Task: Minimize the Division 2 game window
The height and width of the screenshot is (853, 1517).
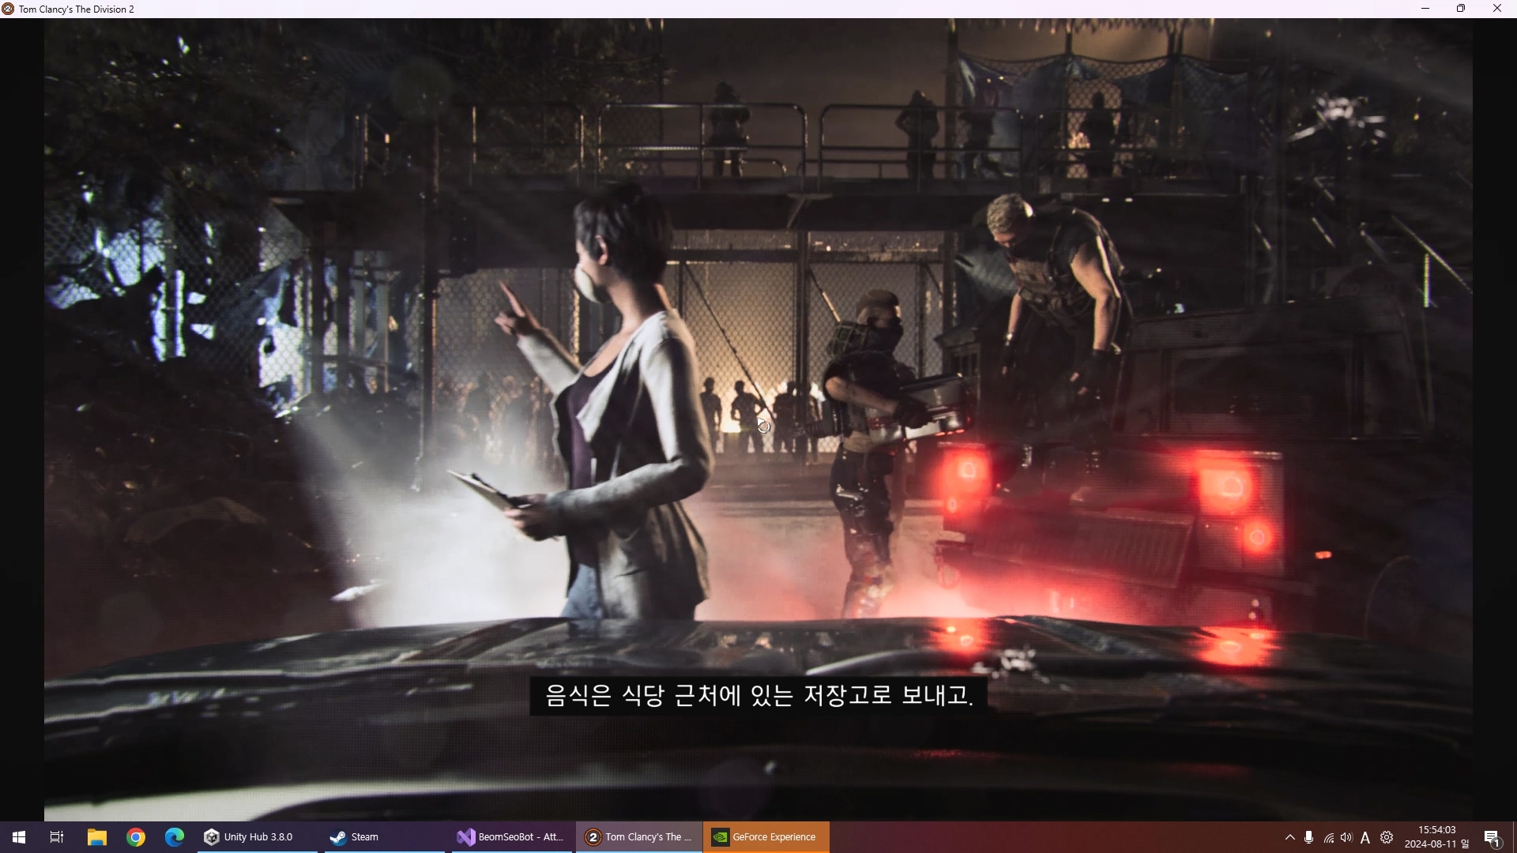Action: (1425, 9)
